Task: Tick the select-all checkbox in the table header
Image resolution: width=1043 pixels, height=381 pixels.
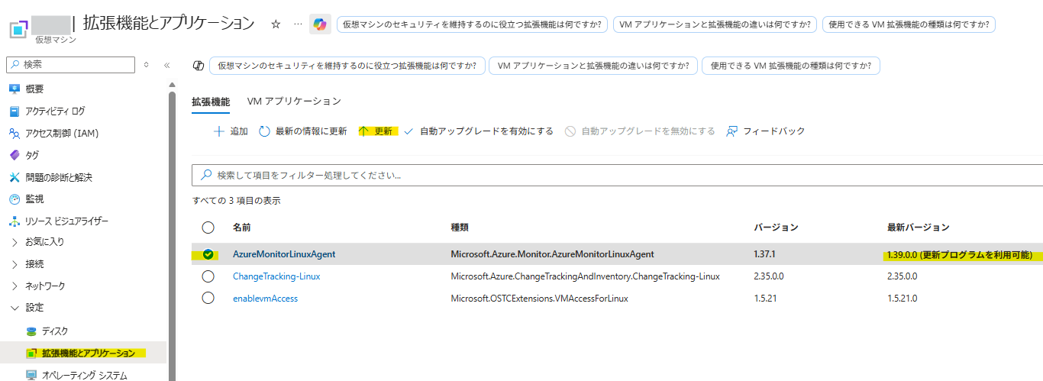Action: [x=208, y=228]
